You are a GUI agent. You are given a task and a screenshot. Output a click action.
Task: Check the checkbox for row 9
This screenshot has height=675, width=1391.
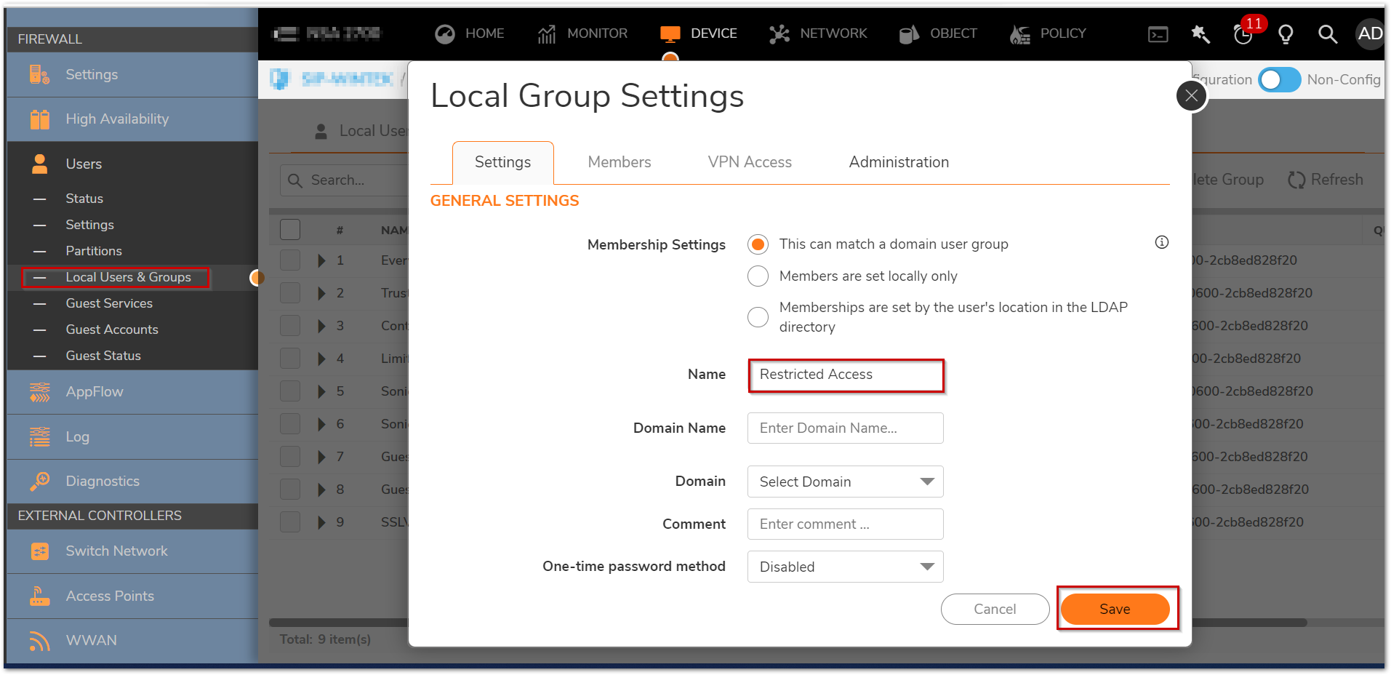click(290, 522)
